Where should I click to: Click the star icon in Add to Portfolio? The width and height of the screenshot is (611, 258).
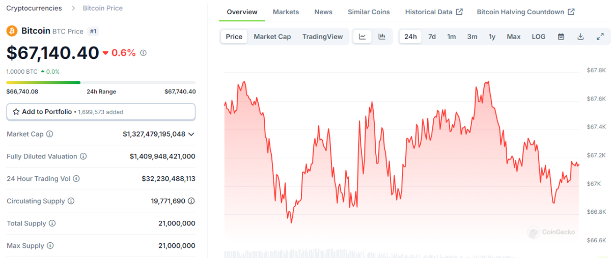pyautogui.click(x=16, y=112)
